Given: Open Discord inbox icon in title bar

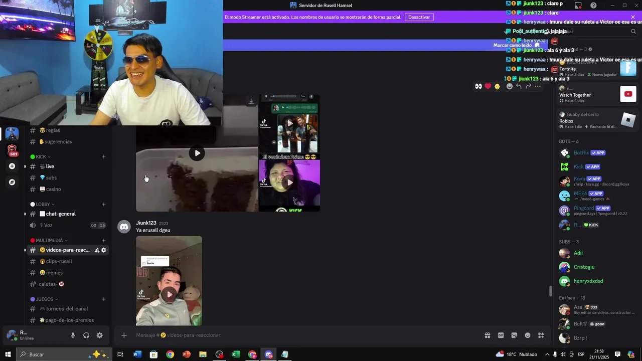Looking at the screenshot, I should coord(578,6).
